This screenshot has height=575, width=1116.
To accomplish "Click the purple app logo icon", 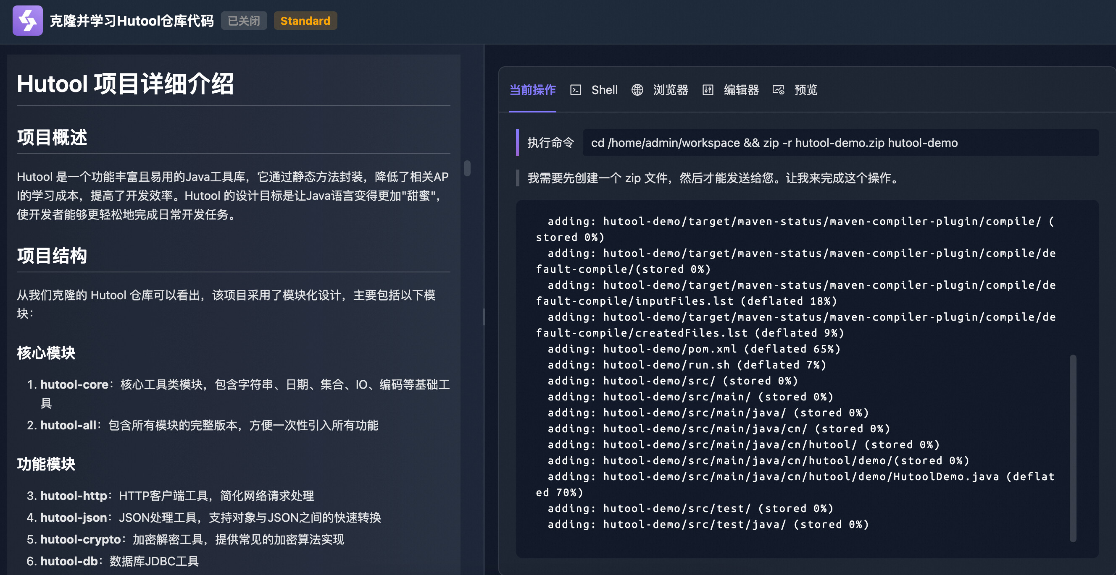I will coord(27,20).
